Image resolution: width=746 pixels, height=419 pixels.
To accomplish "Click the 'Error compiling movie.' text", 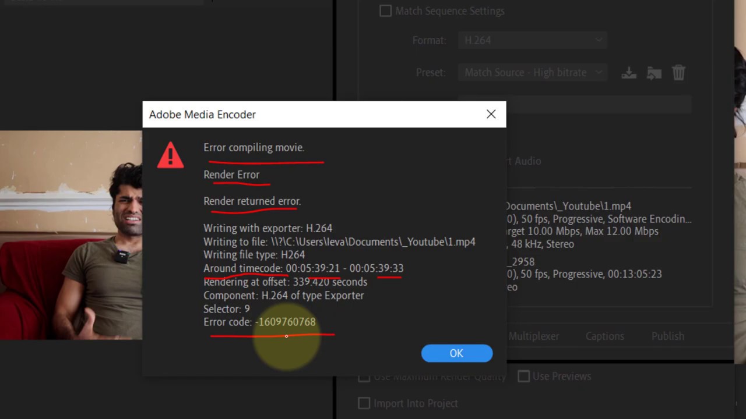I will point(254,147).
